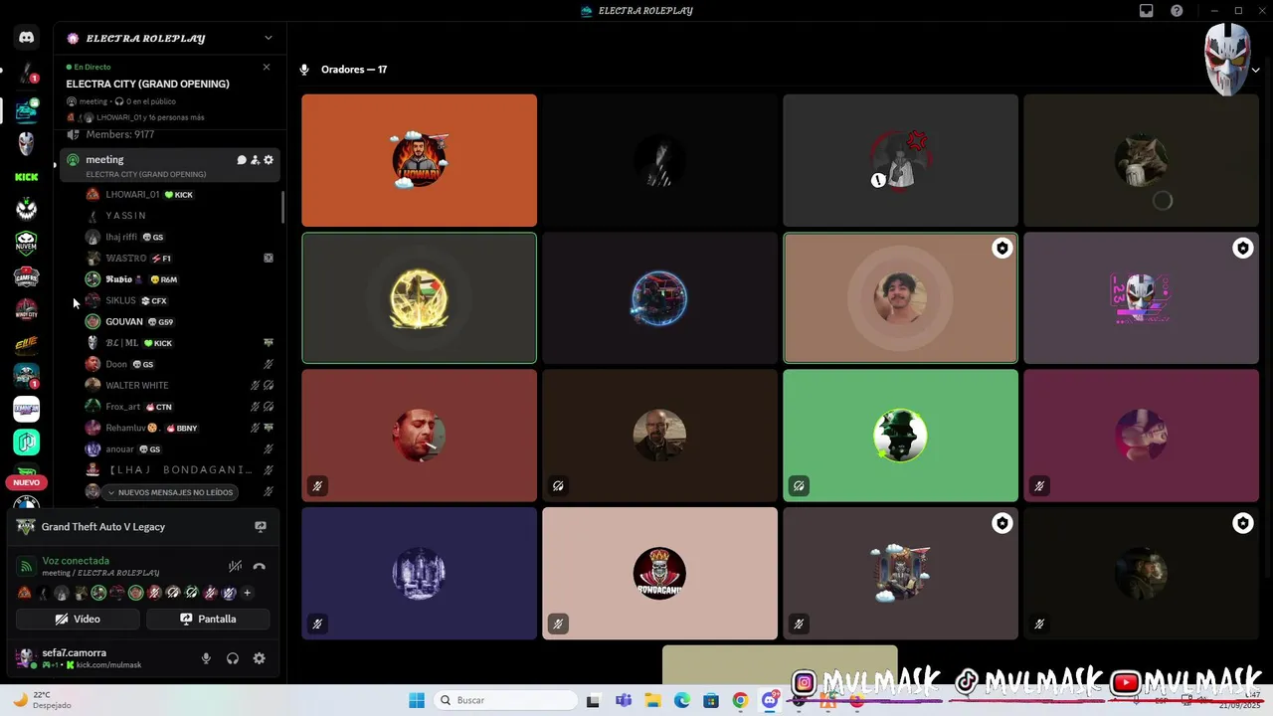Open Microsoft Teams from taskbar
This screenshot has width=1273, height=716.
(624, 700)
